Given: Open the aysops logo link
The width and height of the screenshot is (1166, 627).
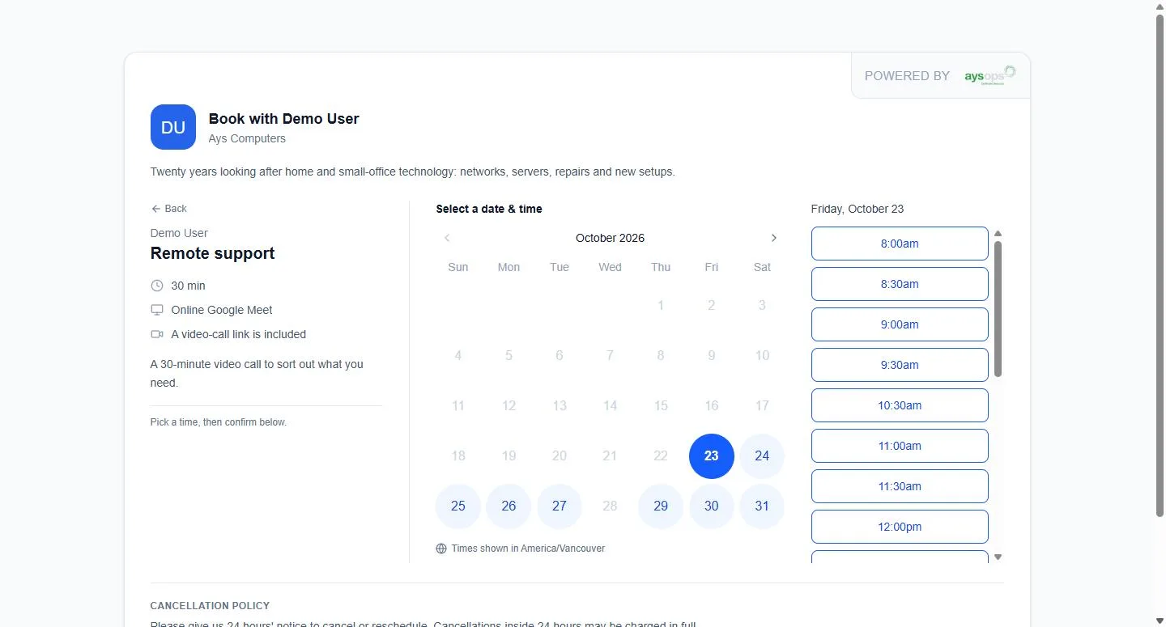Looking at the screenshot, I should coord(990,75).
